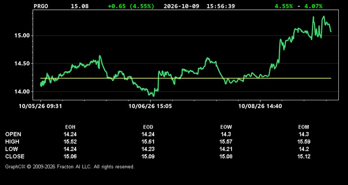348x185 pixels.
Task: Click the EOM high value 15.59
Action: (x=303, y=142)
